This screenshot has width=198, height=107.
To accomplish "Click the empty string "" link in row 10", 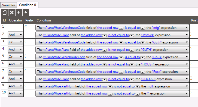I will [148, 93].
